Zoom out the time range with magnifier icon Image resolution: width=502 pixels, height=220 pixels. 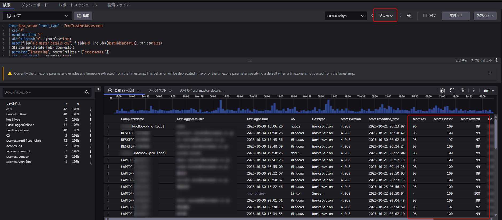pos(409,16)
